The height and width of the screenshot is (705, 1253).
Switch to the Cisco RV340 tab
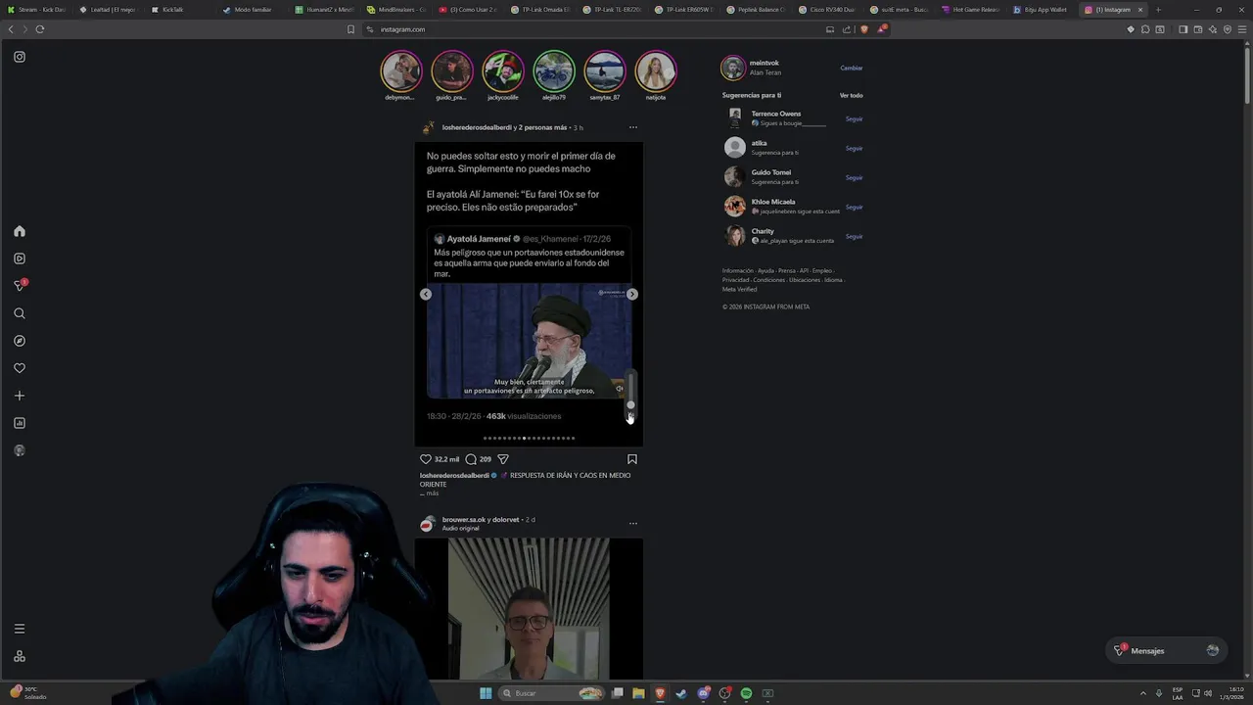826,10
